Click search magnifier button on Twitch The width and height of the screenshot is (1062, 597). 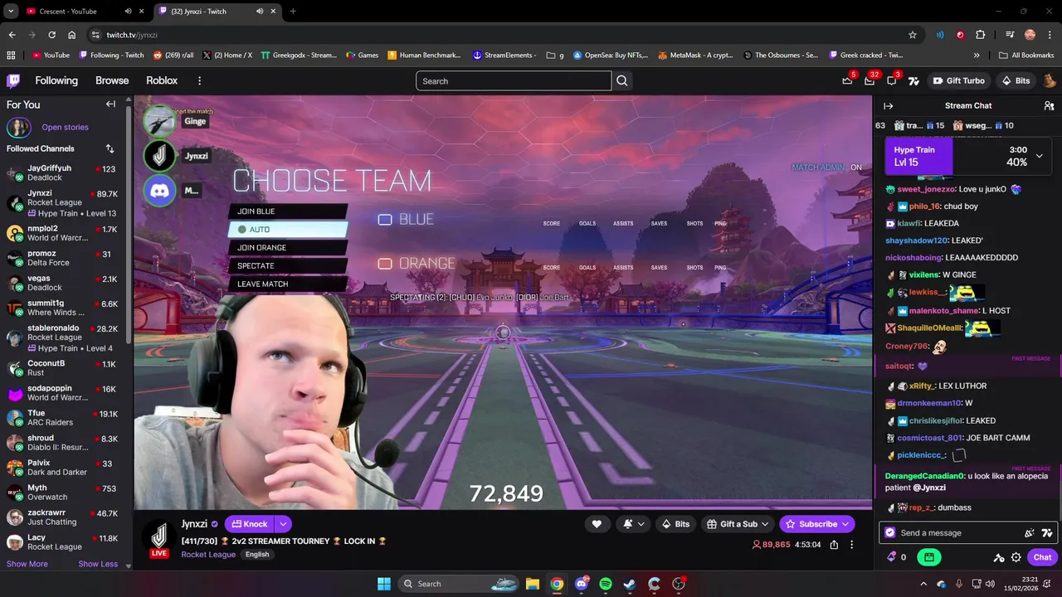622,80
